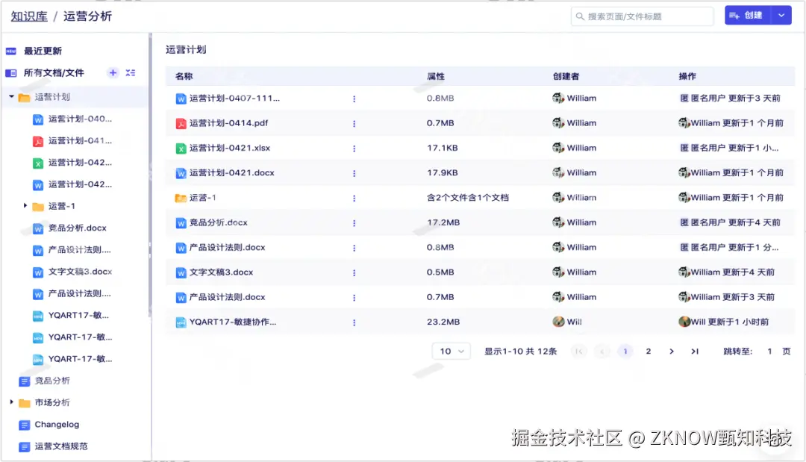
Task: Click the Excel icon of 运营计划-0421.xlsx row
Action: click(181, 149)
